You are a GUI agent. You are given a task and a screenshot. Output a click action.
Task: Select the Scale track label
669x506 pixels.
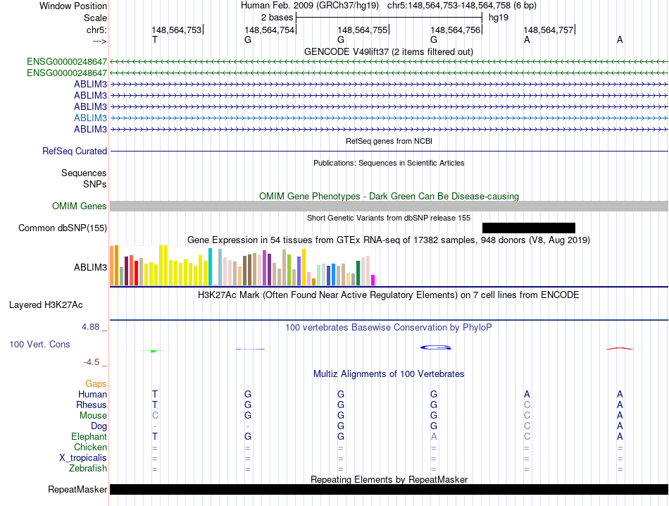(95, 18)
